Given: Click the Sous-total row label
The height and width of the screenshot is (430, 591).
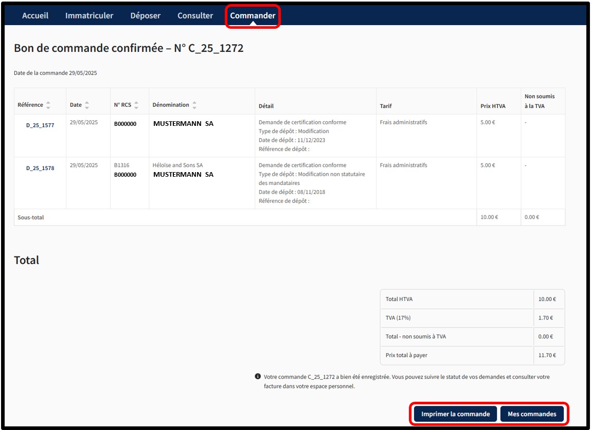Looking at the screenshot, I should coord(31,217).
